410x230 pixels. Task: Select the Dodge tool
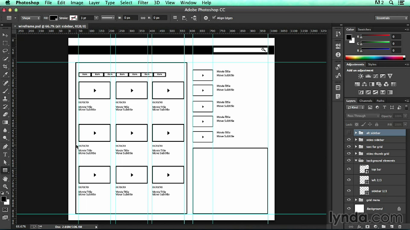tap(5, 138)
